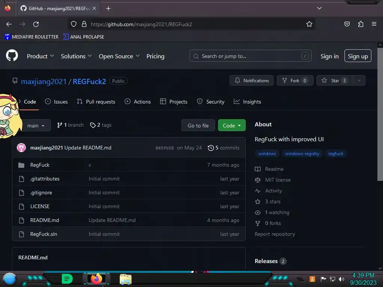Reload the page with refresh icon

point(36,24)
